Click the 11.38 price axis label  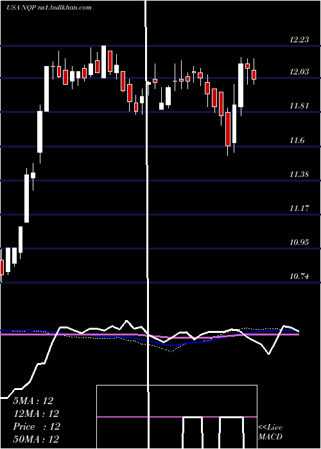coord(299,174)
